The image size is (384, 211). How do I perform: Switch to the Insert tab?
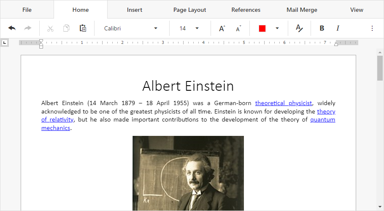135,10
